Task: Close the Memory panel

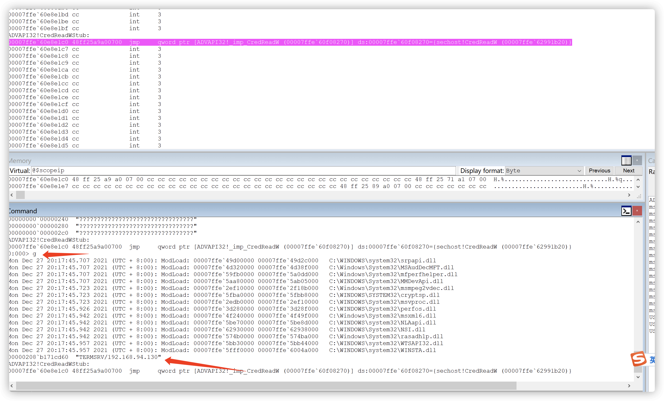Action: [x=637, y=160]
